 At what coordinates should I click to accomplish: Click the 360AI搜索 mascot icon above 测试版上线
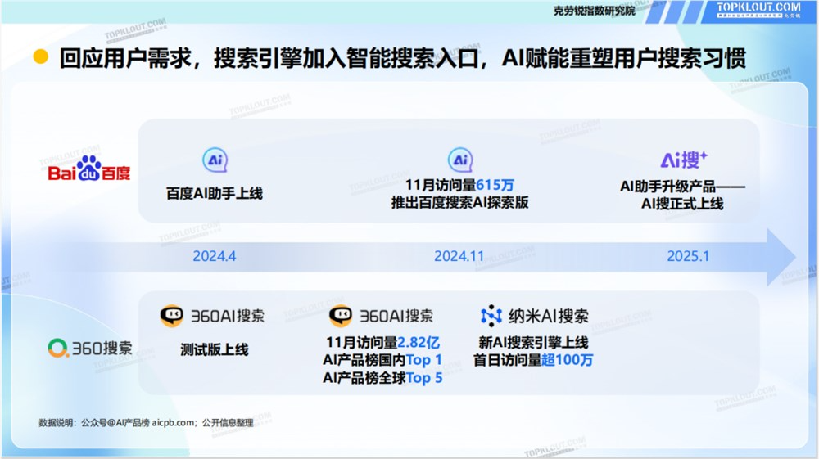171,316
